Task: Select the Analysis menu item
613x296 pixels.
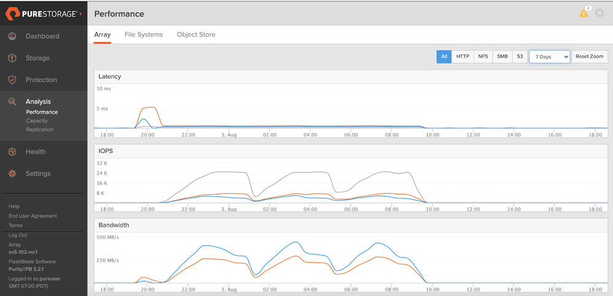Action: [x=38, y=102]
